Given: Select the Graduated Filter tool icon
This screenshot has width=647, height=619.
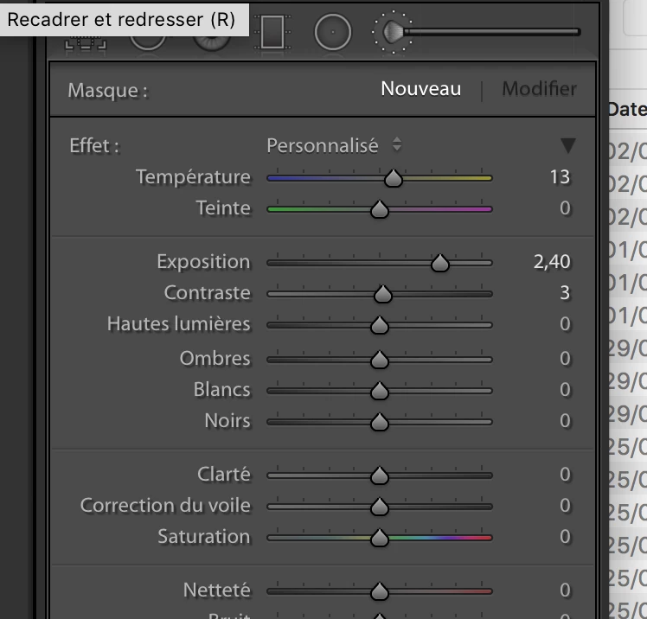Looking at the screenshot, I should [272, 32].
